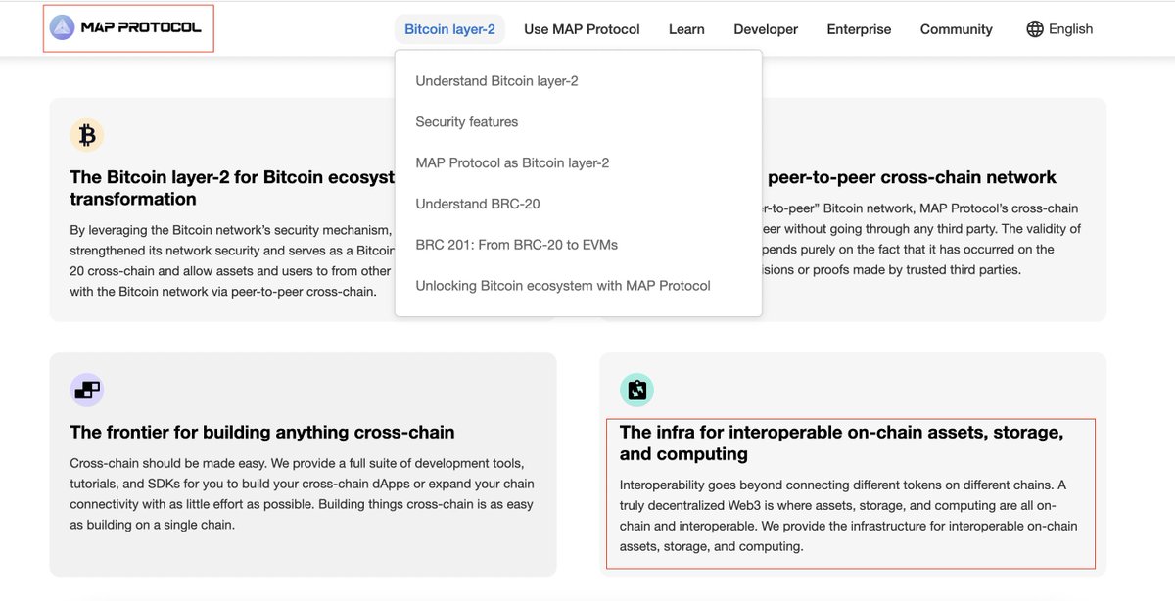The image size is (1175, 601).
Task: Open the Developer nav menu
Action: (x=766, y=29)
